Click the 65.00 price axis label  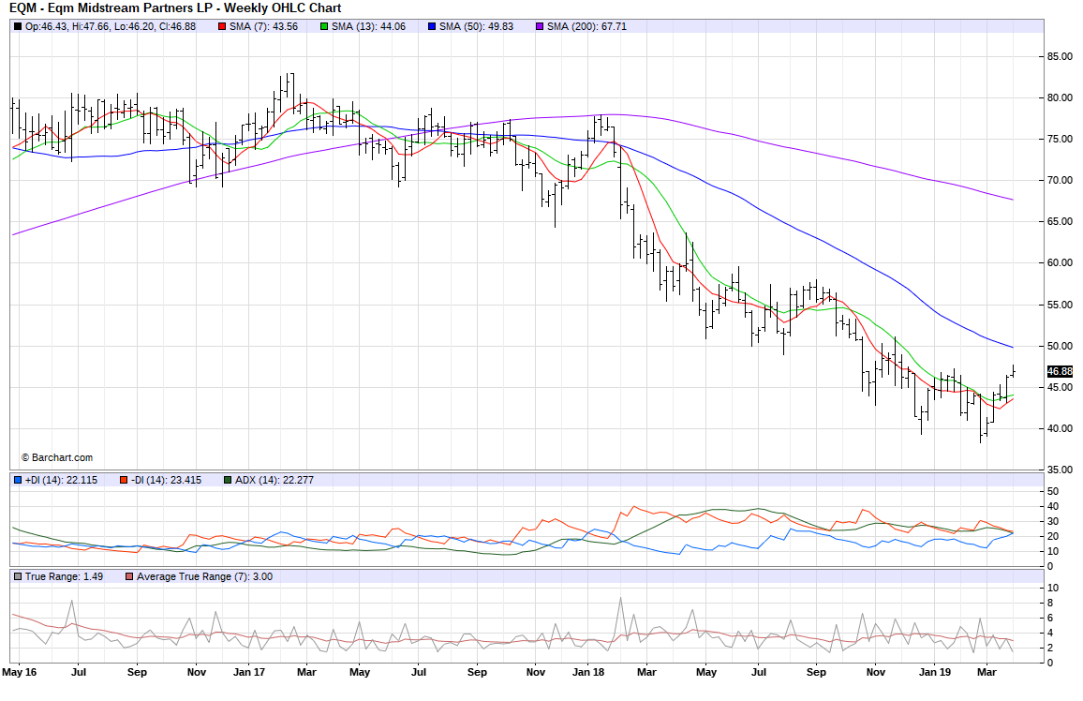[x=1061, y=222]
